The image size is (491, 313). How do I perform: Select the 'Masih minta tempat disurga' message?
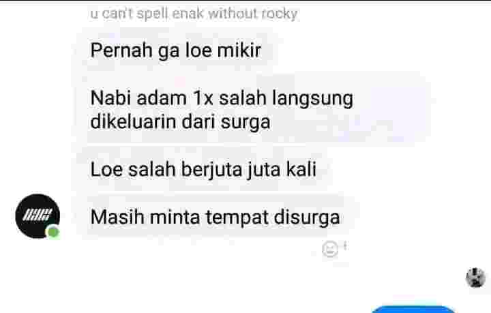[x=215, y=217]
